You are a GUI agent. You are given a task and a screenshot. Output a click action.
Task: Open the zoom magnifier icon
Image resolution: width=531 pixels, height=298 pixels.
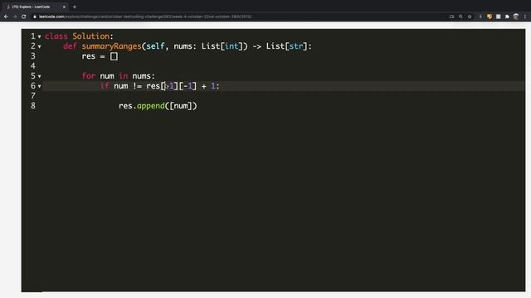(x=460, y=17)
